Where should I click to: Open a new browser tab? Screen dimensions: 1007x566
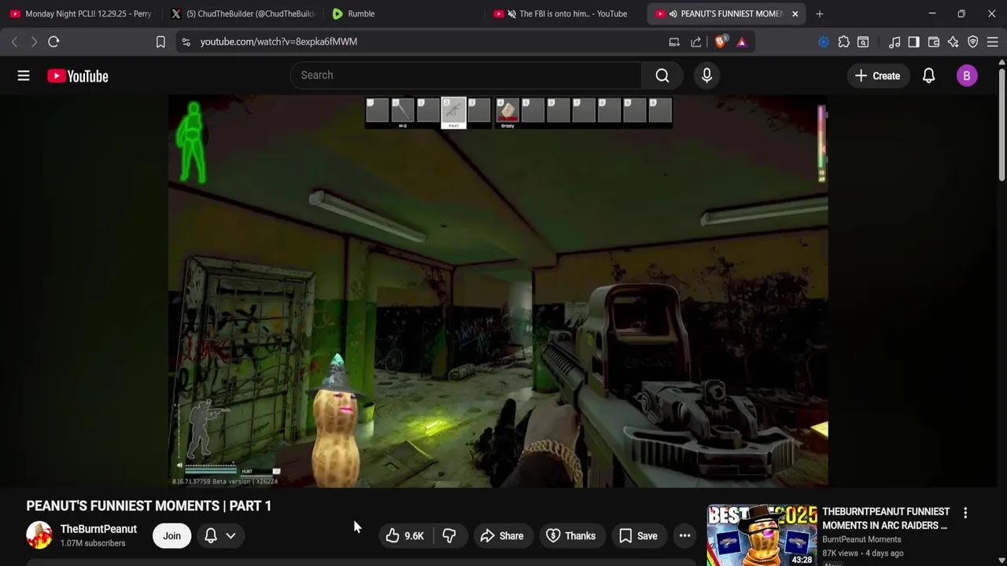820,13
